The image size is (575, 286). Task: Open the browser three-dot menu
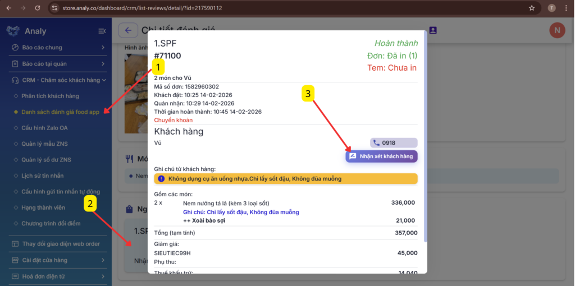(x=566, y=8)
